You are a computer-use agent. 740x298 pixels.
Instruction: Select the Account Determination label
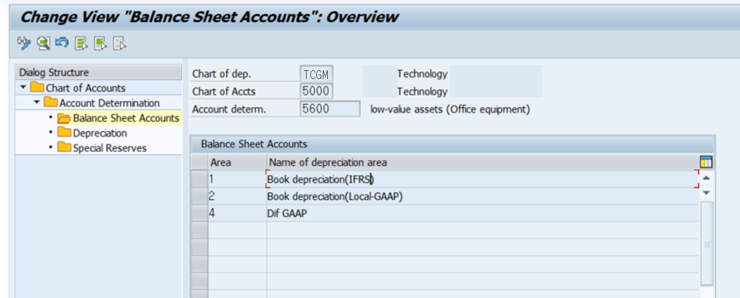tap(109, 103)
